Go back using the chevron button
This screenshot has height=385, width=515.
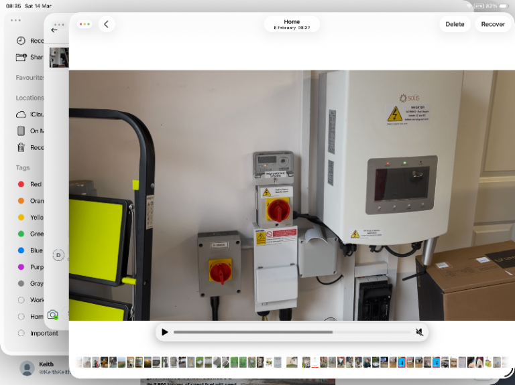tap(107, 24)
